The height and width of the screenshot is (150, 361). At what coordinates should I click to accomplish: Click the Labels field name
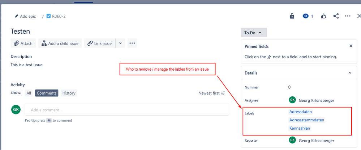[x=249, y=113]
